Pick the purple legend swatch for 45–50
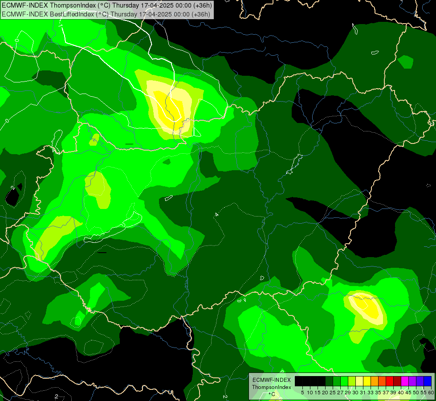This screenshot has height=401, width=436. click(x=412, y=381)
